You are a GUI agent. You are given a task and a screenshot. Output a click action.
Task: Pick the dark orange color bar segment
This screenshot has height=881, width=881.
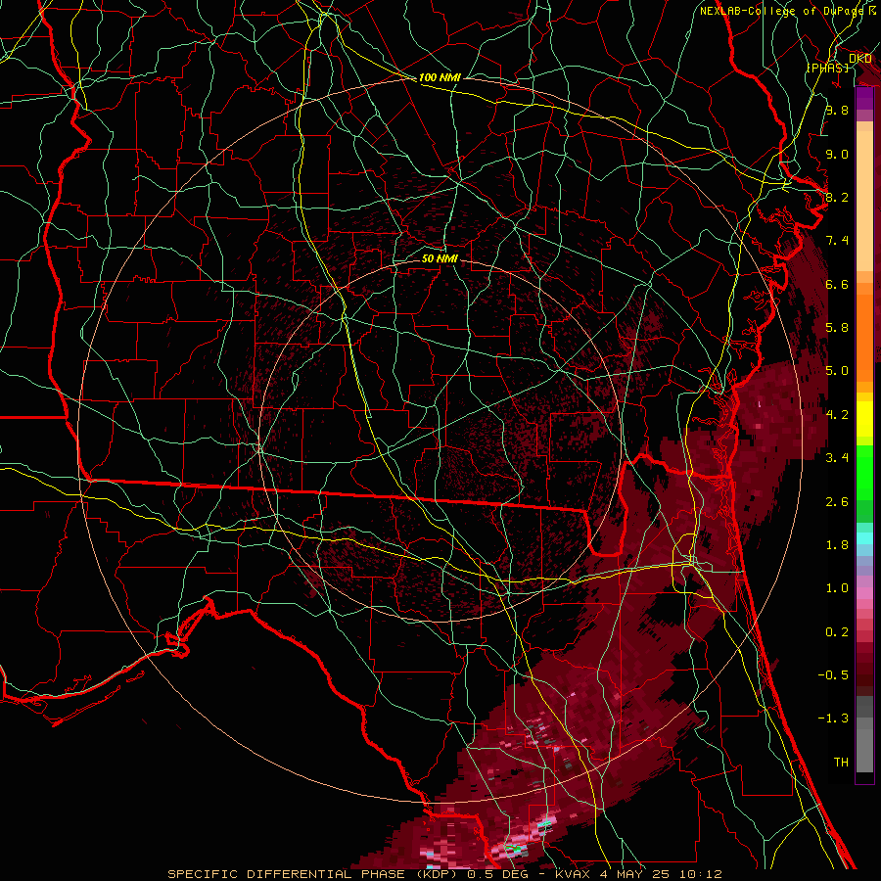point(864,338)
